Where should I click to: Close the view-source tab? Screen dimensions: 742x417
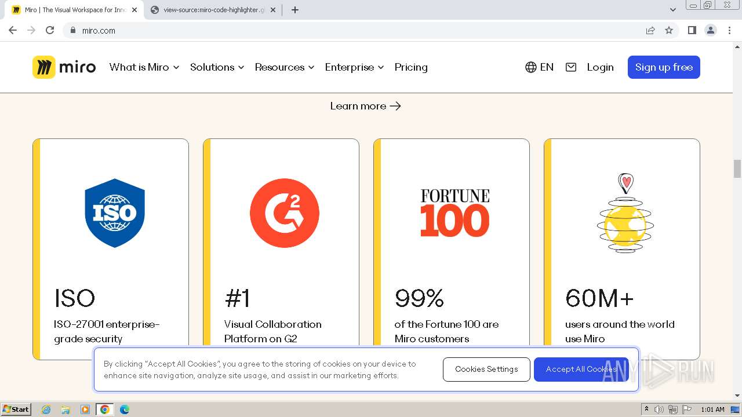[x=273, y=10]
